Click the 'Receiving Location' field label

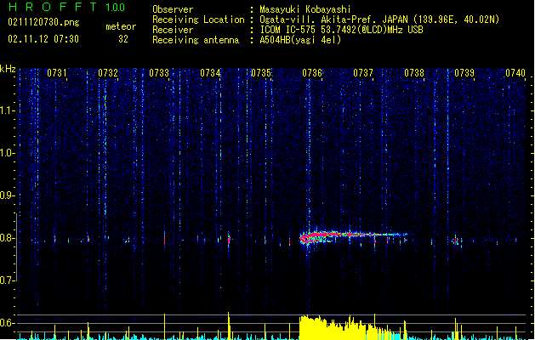[198, 20]
